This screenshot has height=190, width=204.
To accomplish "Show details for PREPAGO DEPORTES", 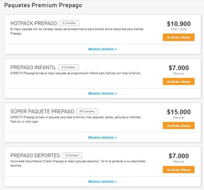I will [x=102, y=182].
